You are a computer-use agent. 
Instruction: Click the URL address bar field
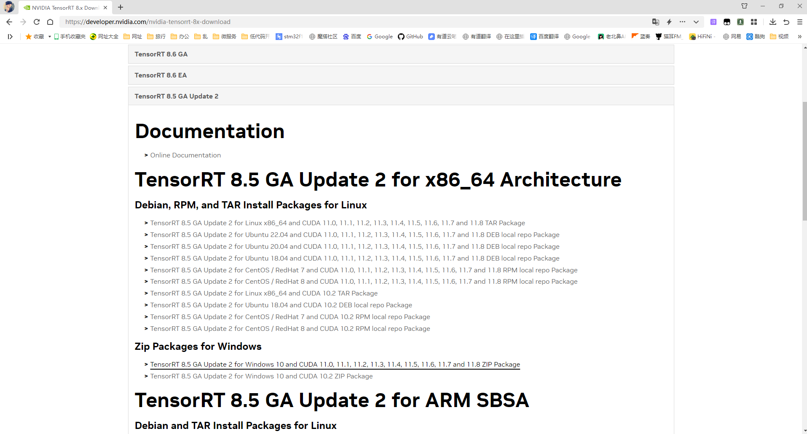[337, 22]
